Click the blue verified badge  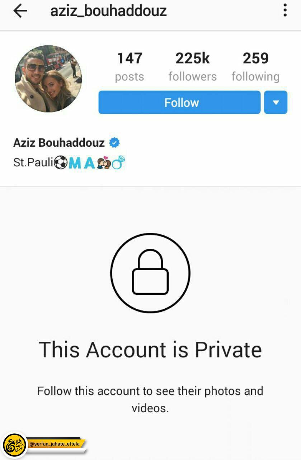114,143
